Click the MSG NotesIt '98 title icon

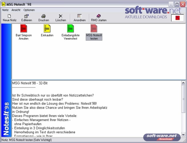(4, 4)
